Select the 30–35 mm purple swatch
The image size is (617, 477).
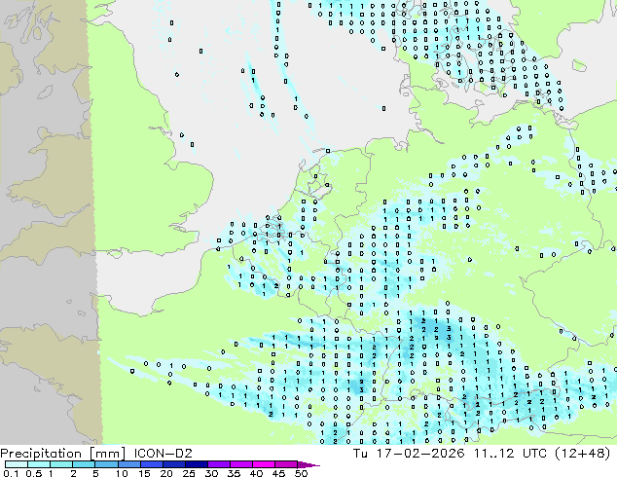coord(218,464)
